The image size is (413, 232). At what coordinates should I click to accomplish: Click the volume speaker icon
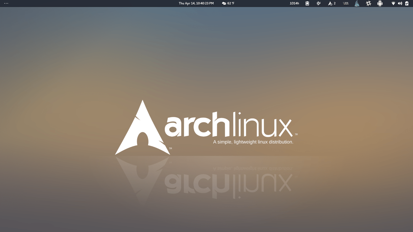tap(400, 3)
